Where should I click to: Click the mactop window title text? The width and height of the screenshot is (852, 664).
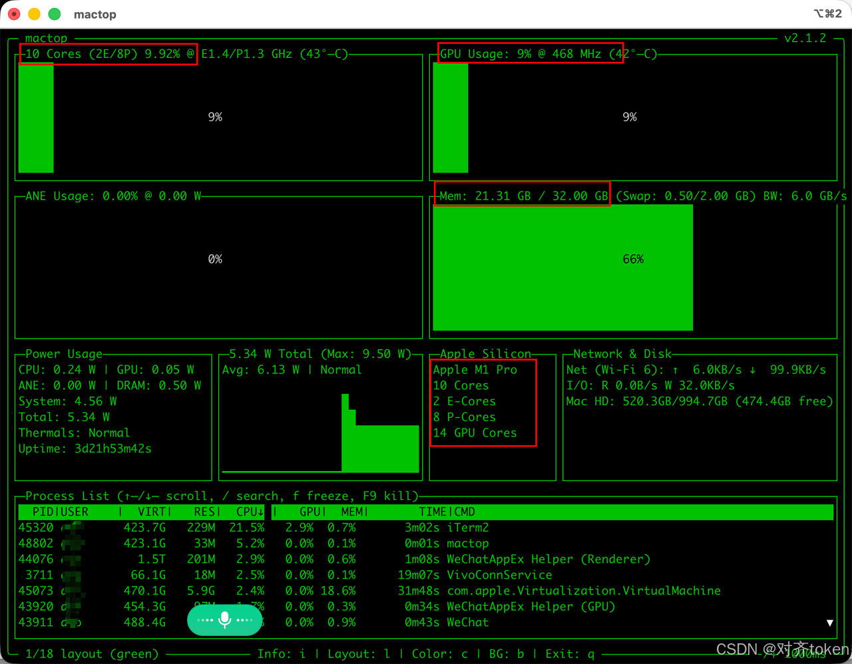tap(95, 14)
